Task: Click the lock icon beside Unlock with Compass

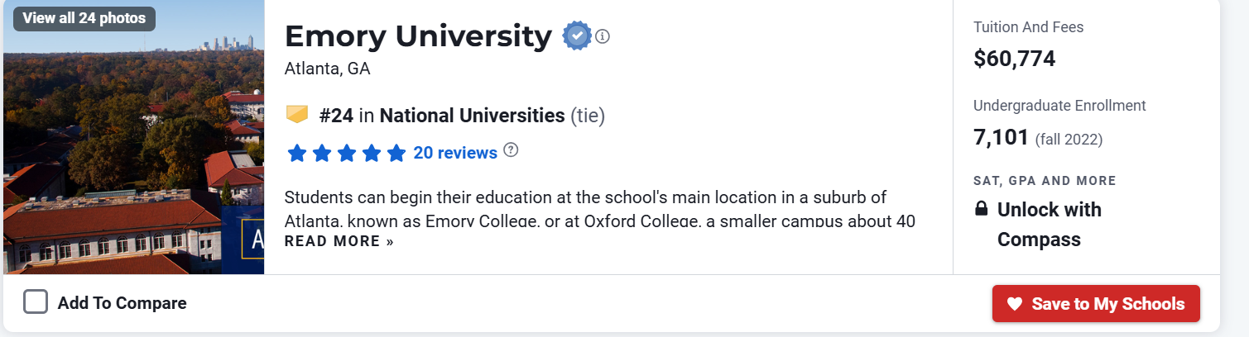Action: coord(981,209)
